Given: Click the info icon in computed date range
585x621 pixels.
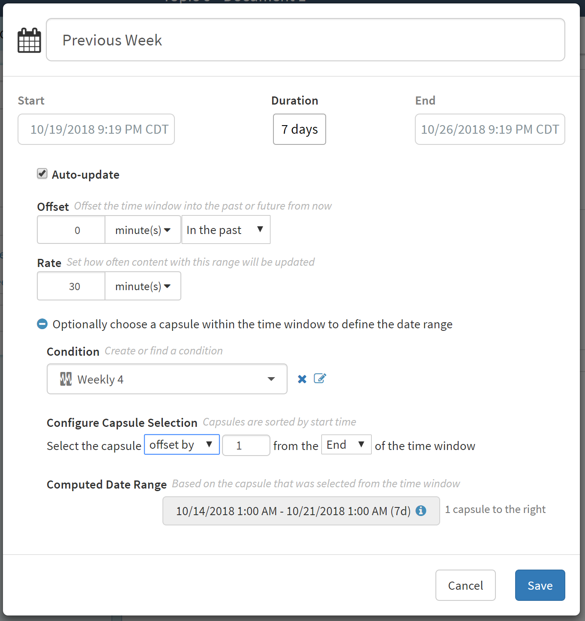Looking at the screenshot, I should pyautogui.click(x=421, y=510).
